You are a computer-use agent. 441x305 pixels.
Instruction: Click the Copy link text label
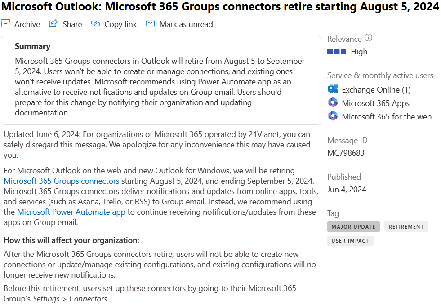(x=120, y=24)
